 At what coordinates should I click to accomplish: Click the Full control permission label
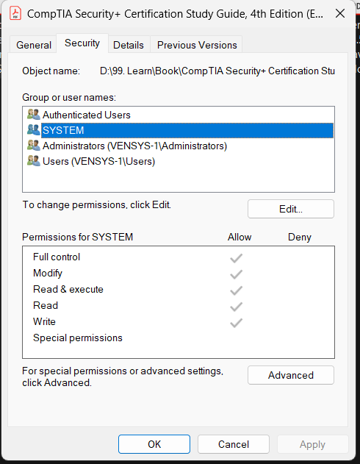coord(57,257)
